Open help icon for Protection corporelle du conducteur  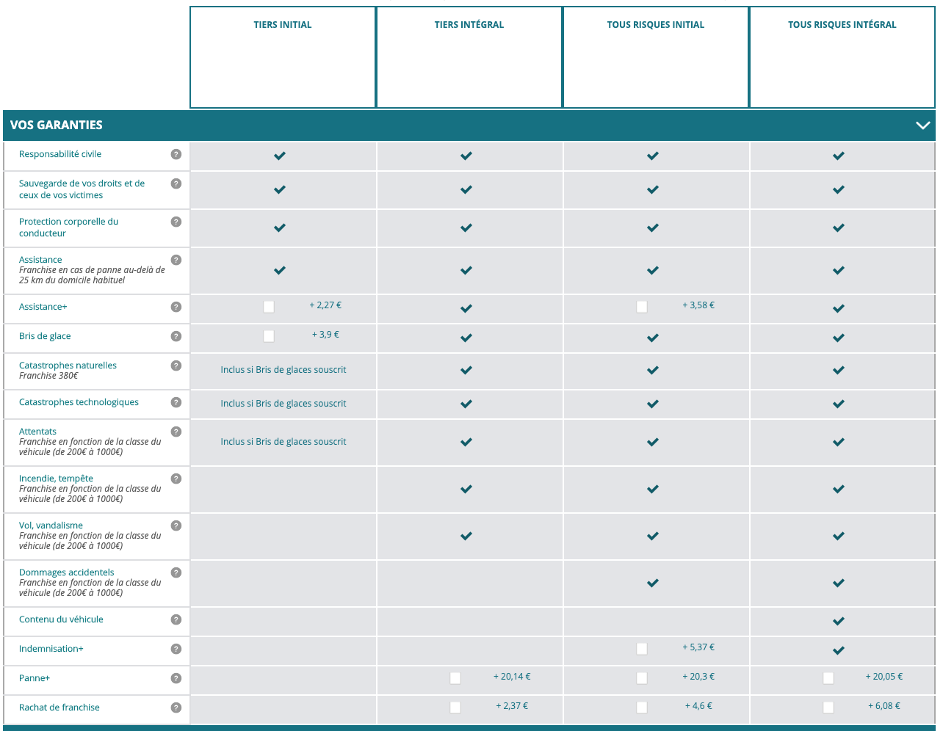point(176,222)
